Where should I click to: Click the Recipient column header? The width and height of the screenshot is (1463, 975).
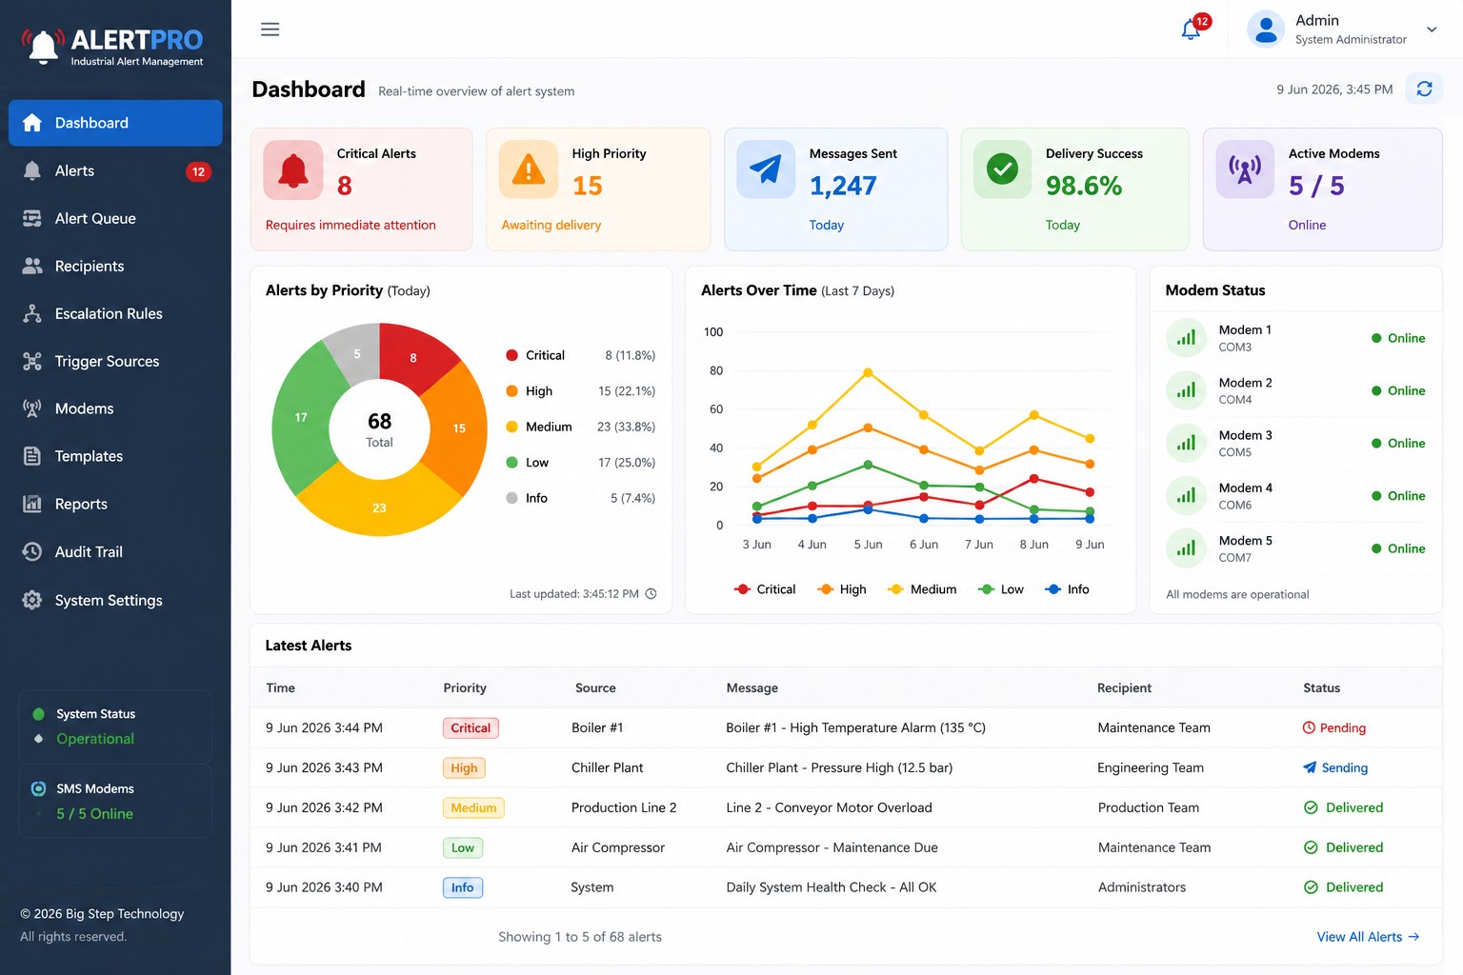(x=1124, y=688)
